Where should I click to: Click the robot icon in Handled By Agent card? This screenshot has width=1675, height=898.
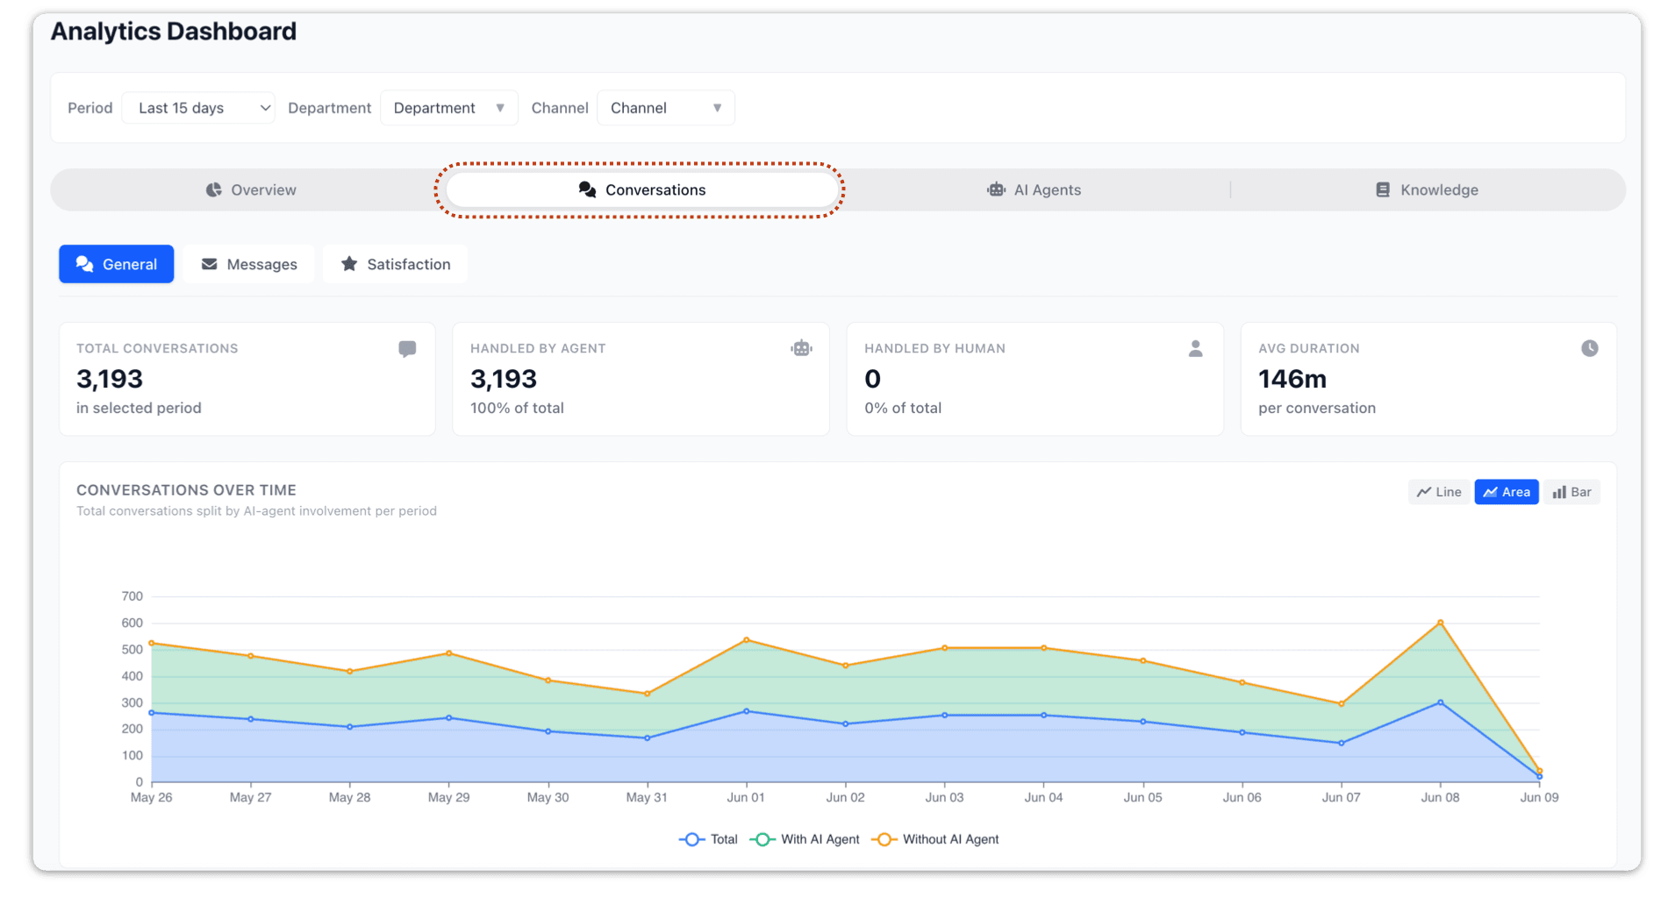tap(801, 348)
